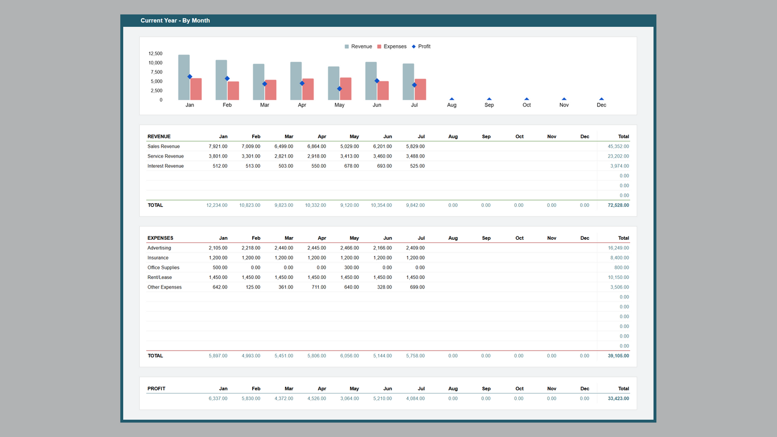Click the 'Current Year - By Month' title

click(175, 20)
